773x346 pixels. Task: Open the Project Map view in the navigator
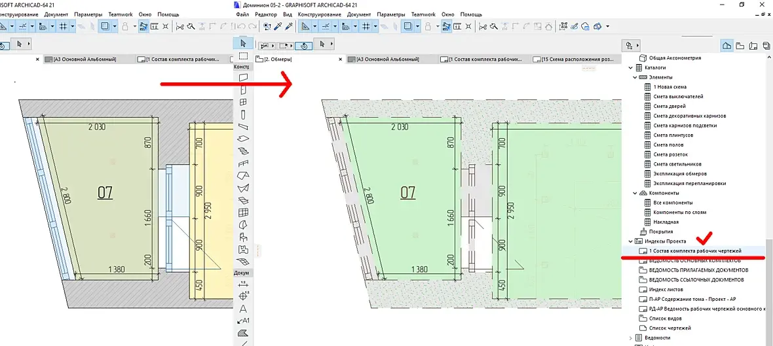point(726,46)
